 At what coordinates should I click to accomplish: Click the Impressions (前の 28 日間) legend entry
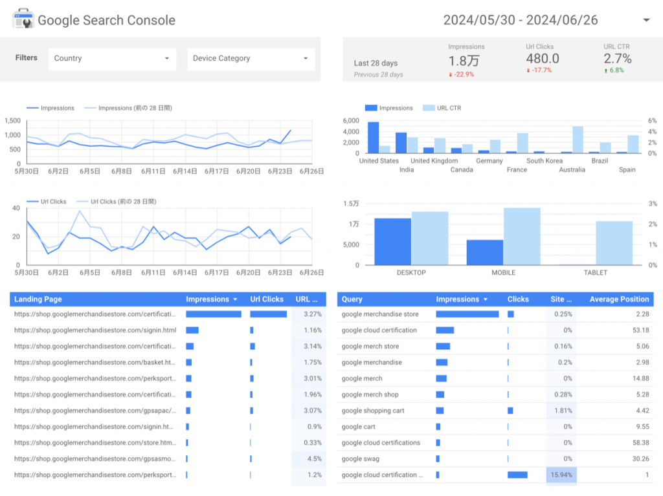click(129, 108)
